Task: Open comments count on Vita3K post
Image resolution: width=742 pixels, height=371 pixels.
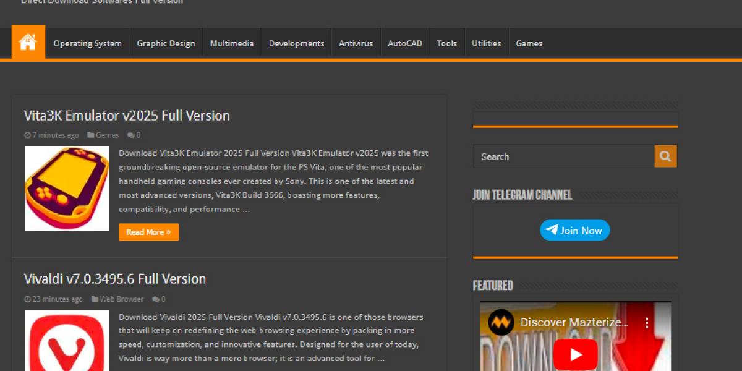Action: click(134, 135)
